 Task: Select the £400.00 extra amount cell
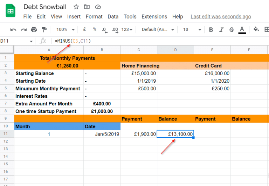pyautogui.click(x=102, y=104)
